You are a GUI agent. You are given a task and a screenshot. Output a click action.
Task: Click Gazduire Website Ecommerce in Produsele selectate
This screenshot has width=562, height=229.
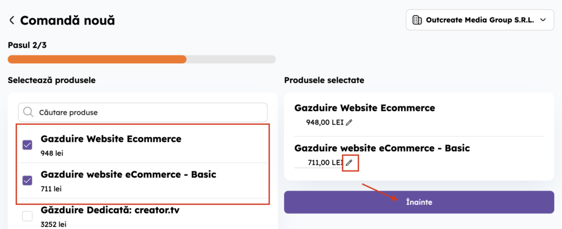tap(364, 108)
